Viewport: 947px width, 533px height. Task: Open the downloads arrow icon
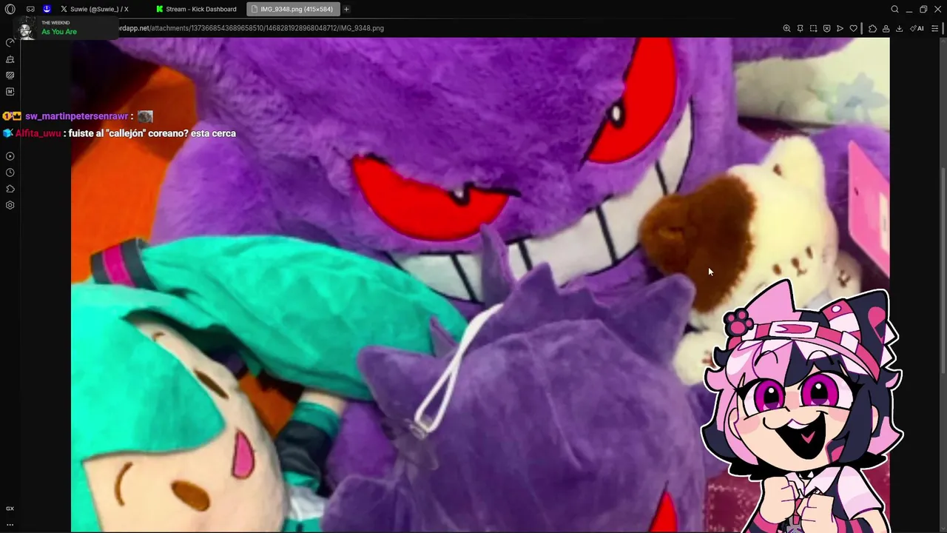click(899, 28)
